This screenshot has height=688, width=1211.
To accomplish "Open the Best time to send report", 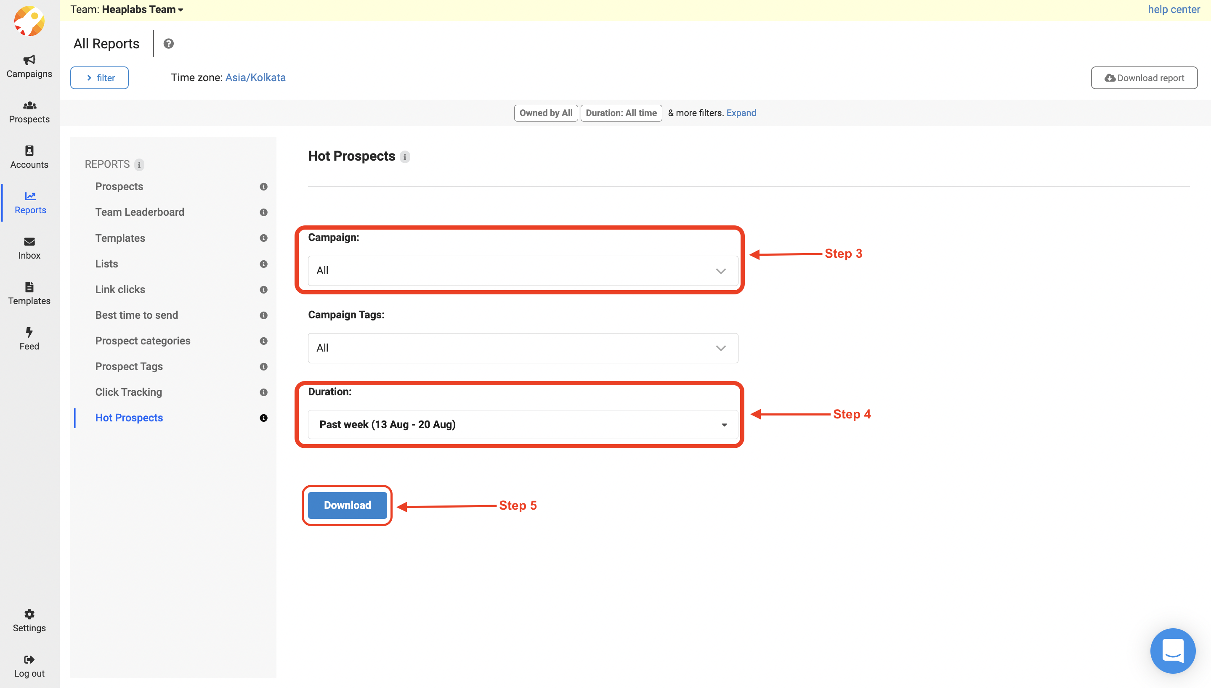I will 137,315.
